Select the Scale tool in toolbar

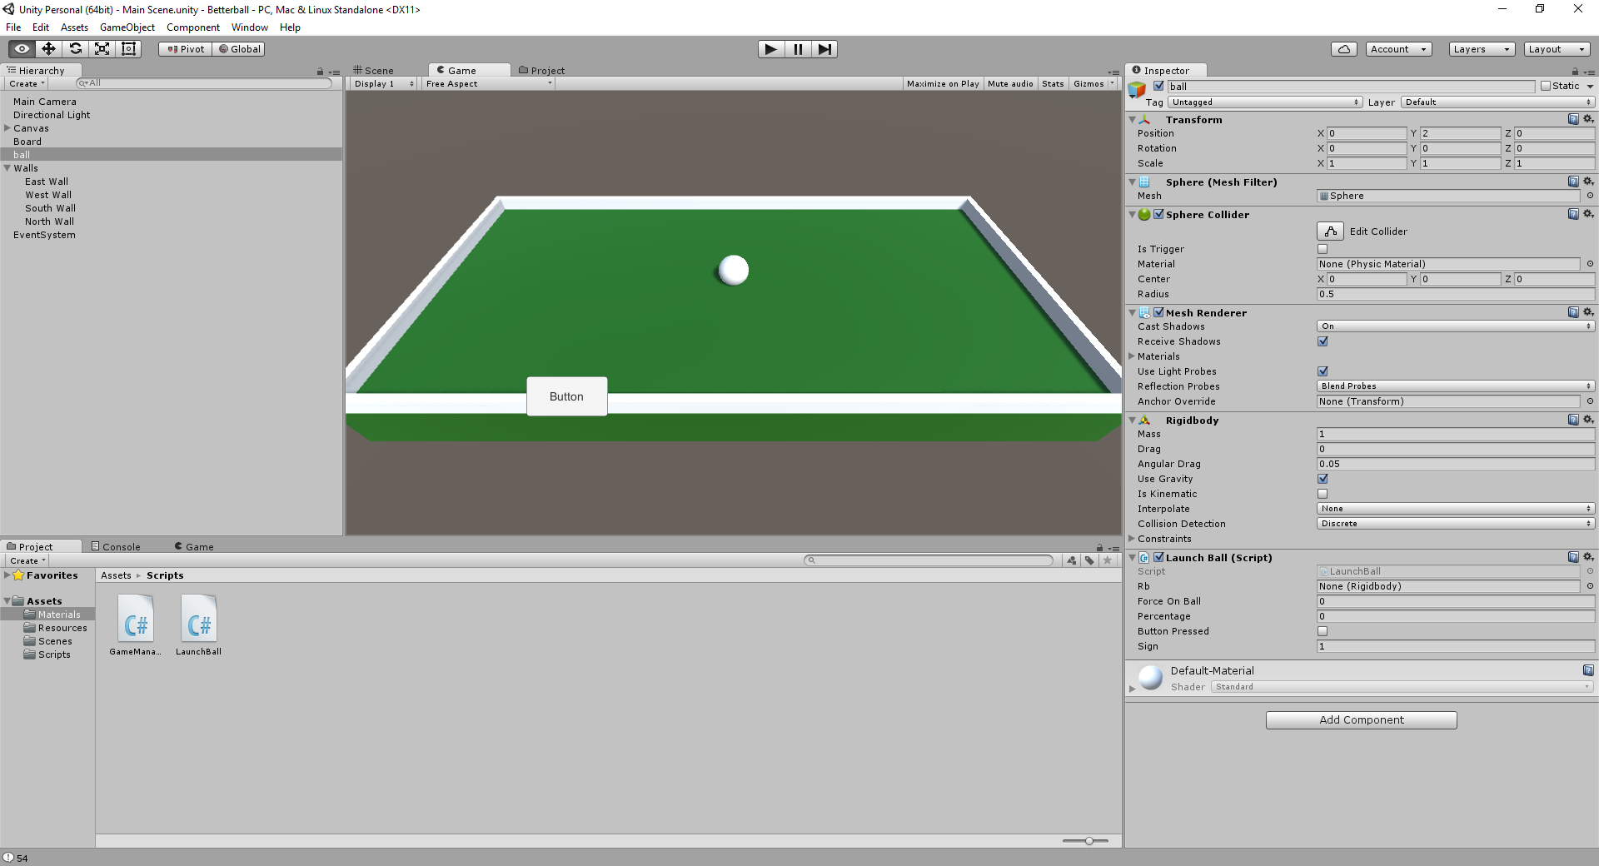pyautogui.click(x=102, y=49)
